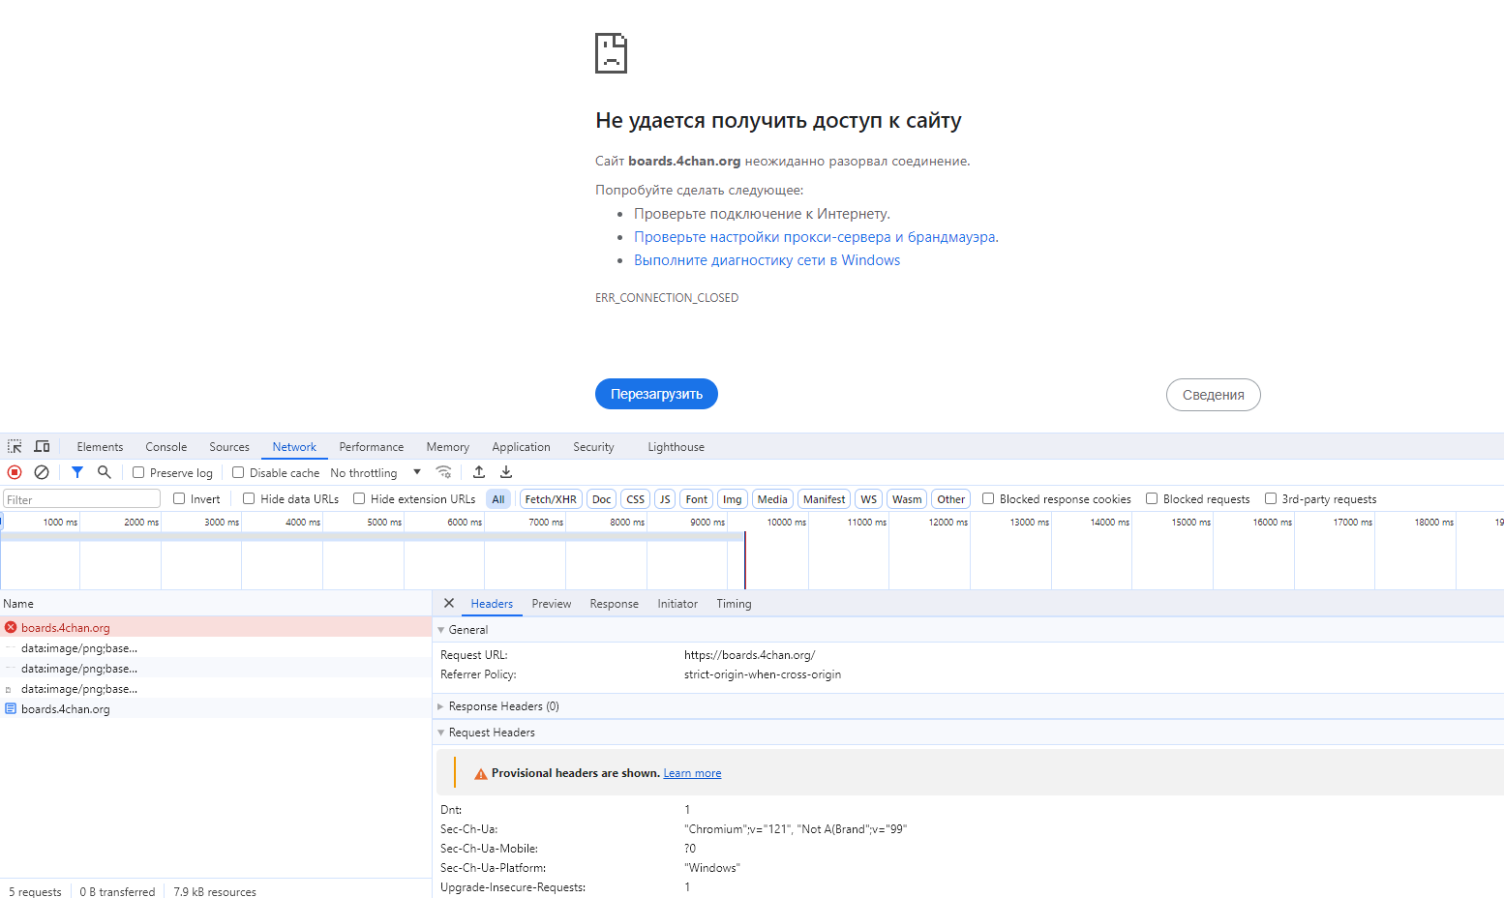Close the request details panel
Screen dimensions: 1504x898
pyautogui.click(x=449, y=603)
